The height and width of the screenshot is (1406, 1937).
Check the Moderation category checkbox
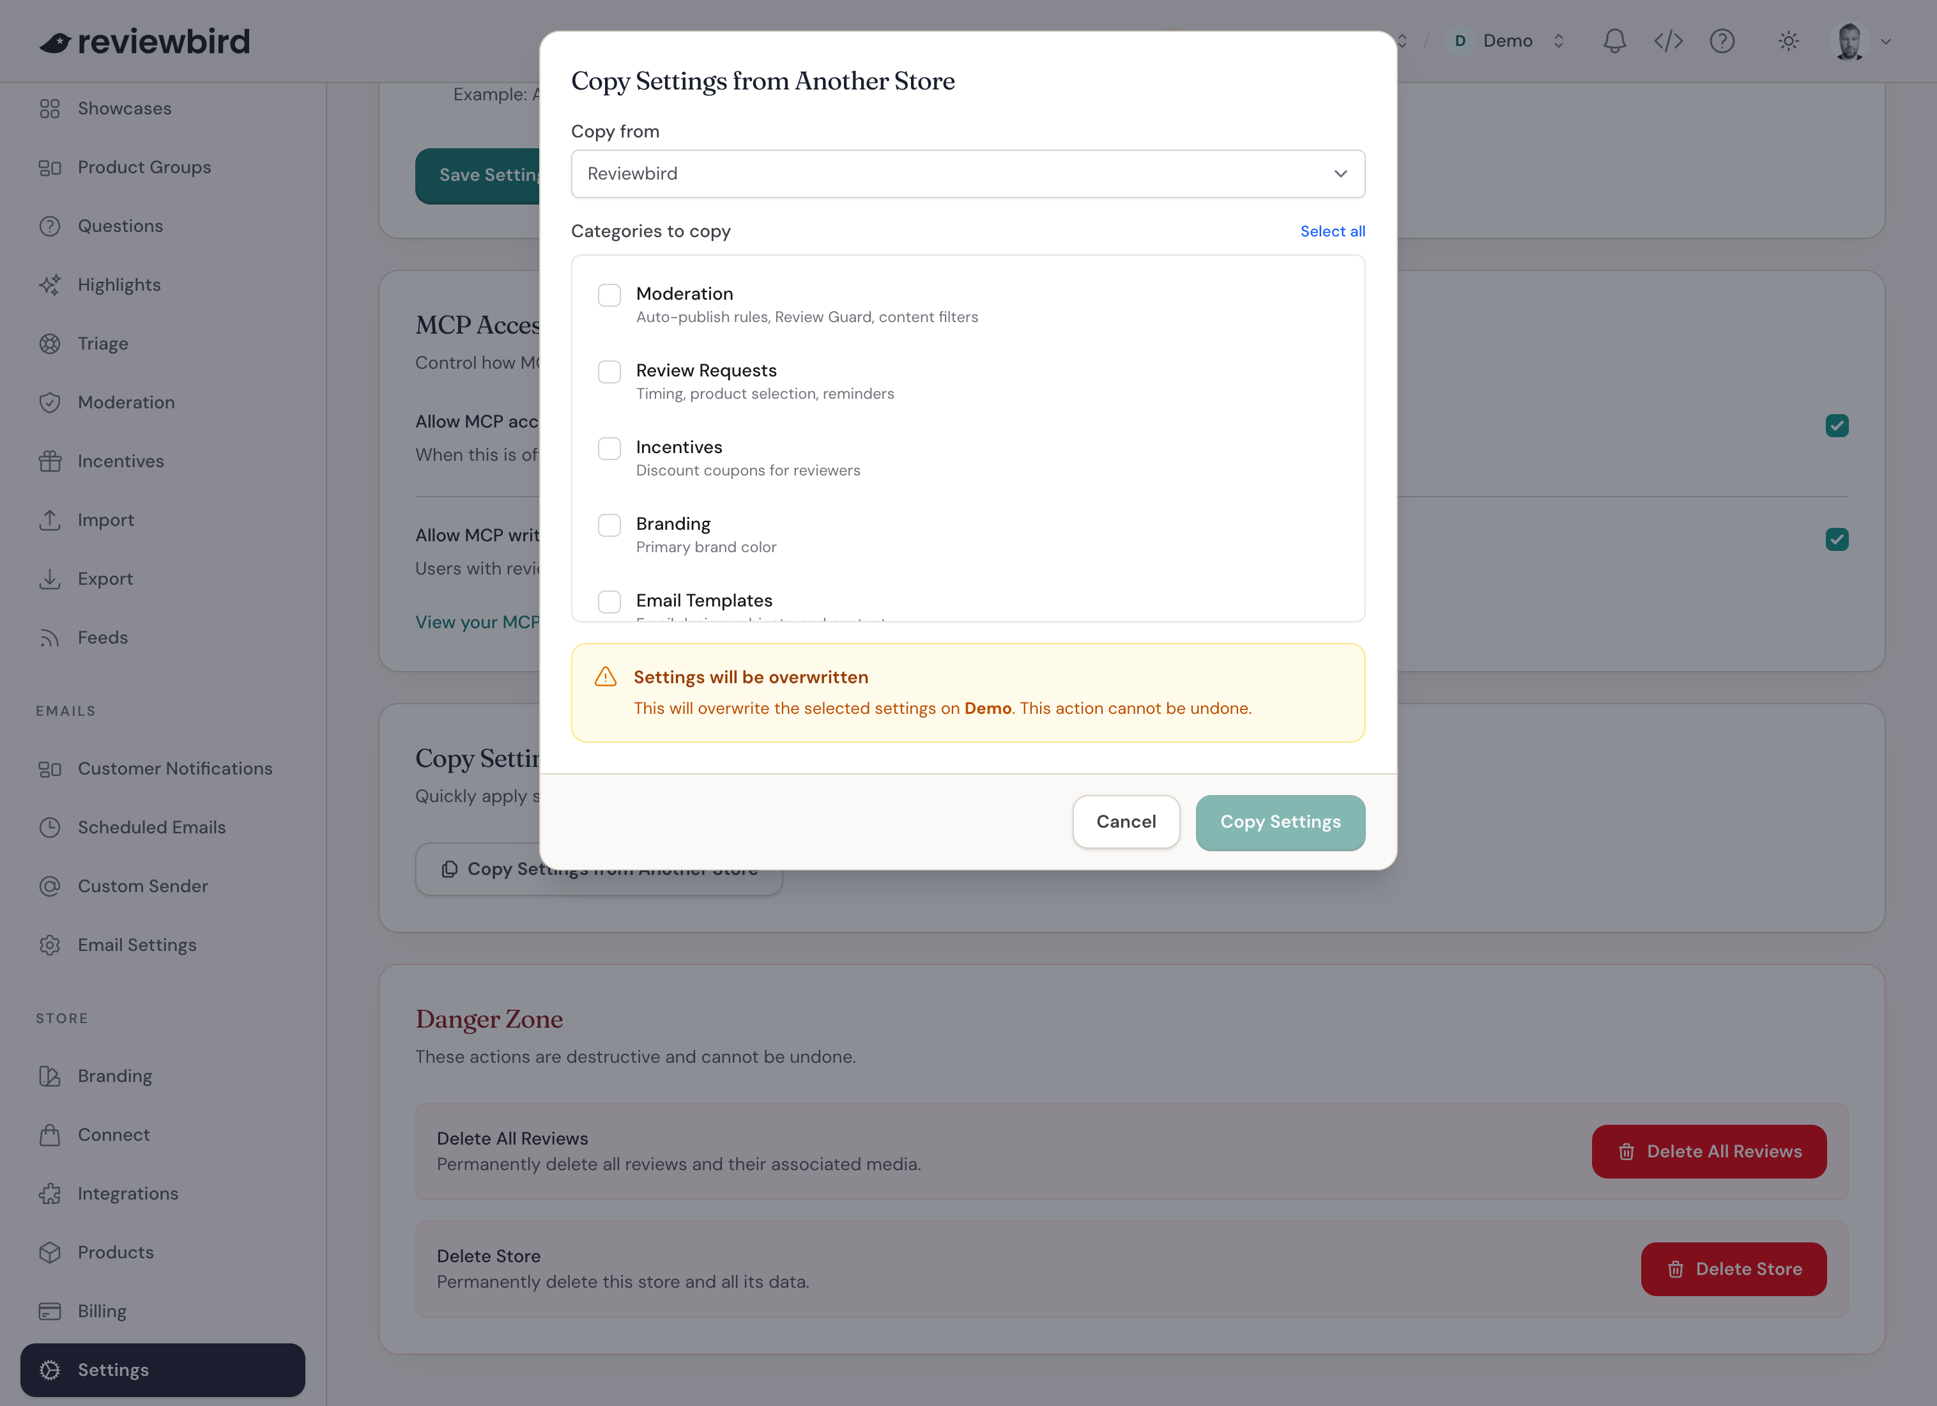(x=609, y=295)
